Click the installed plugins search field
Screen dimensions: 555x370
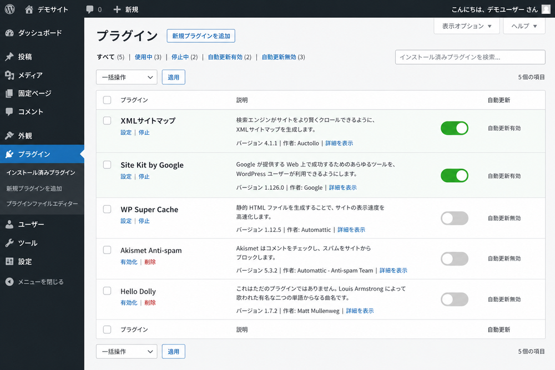point(470,57)
